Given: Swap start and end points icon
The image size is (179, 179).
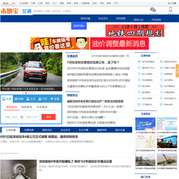Looking at the screenshot, I should pos(22,117).
